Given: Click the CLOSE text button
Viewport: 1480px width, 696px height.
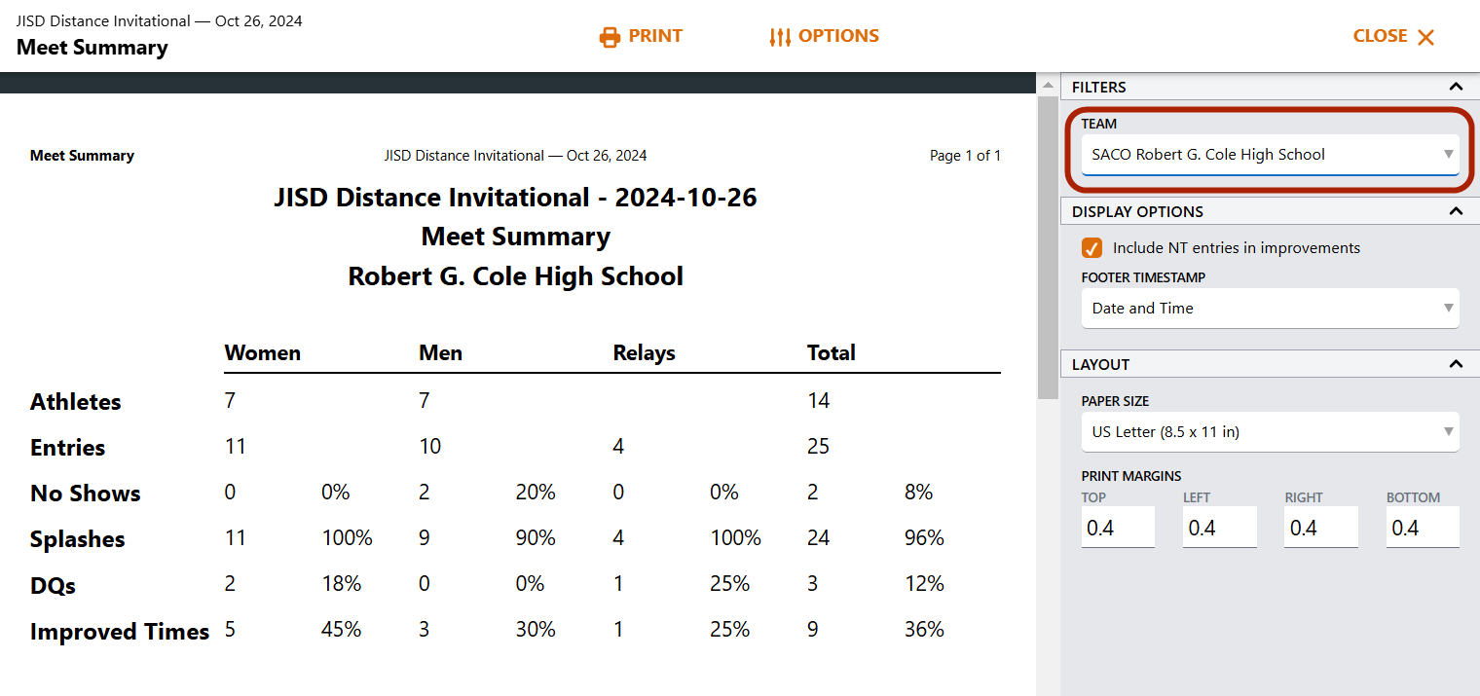Looking at the screenshot, I should (1380, 36).
